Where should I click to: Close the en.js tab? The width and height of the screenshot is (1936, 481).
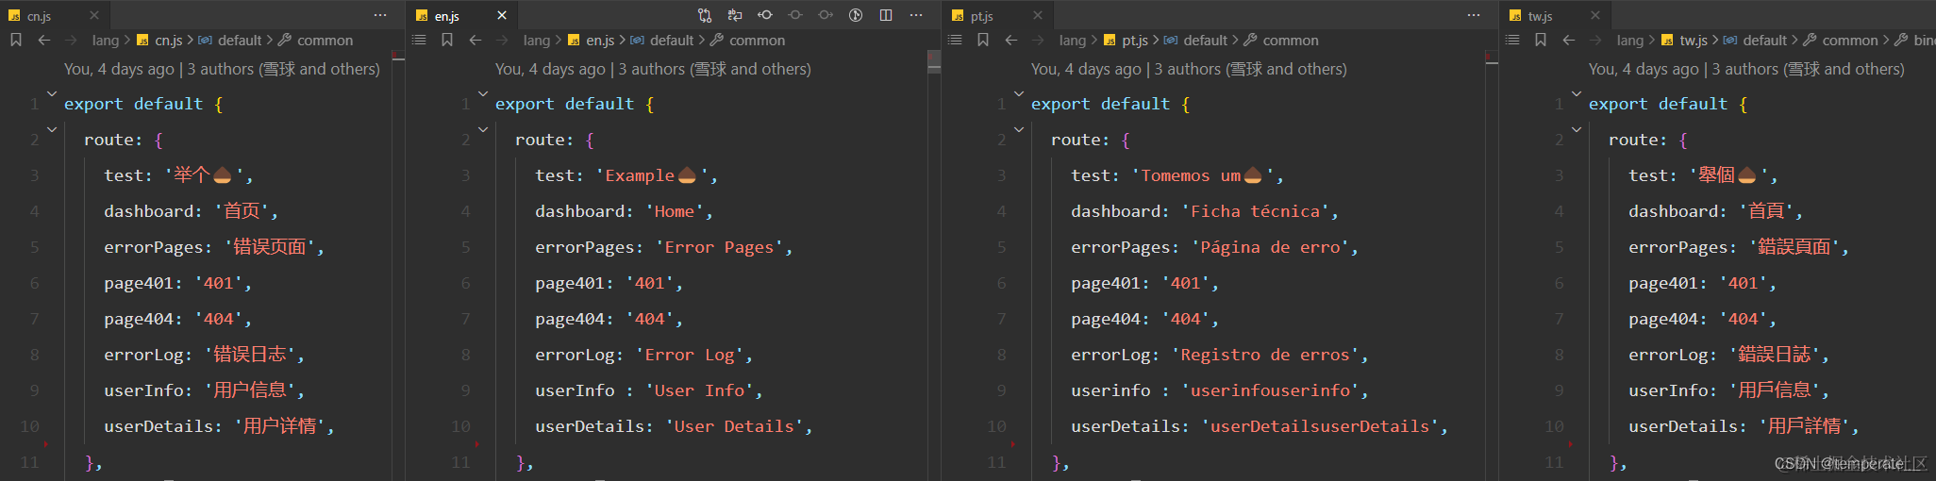pos(502,15)
